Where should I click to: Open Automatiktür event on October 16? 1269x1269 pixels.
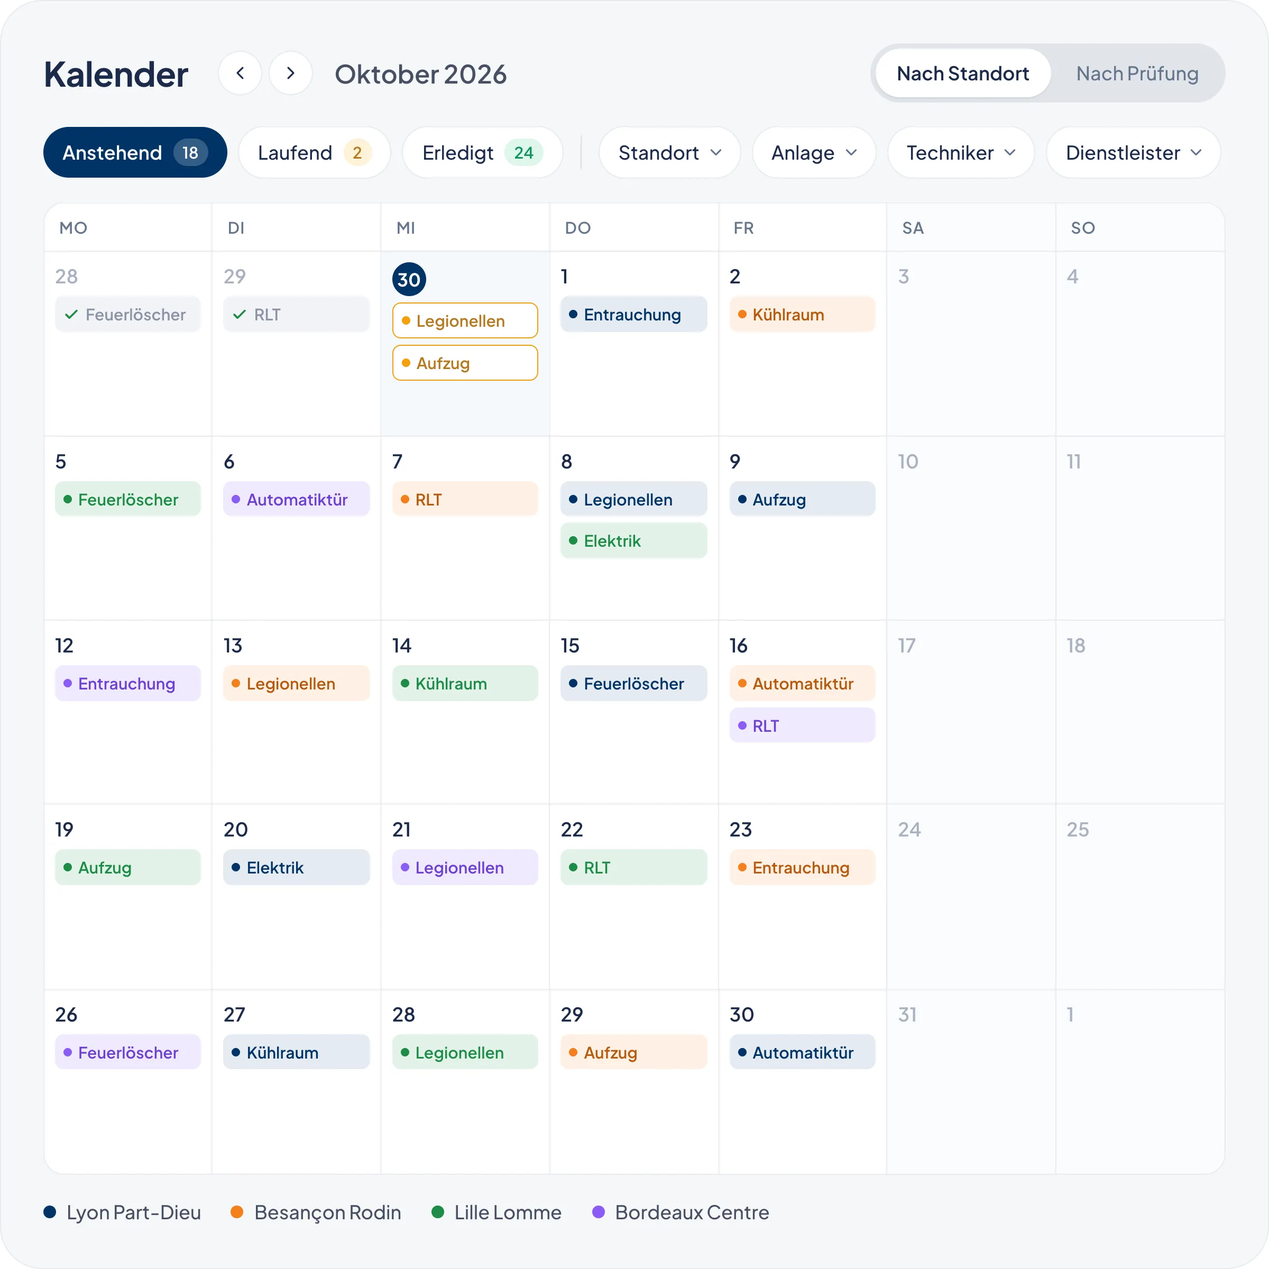pyautogui.click(x=802, y=683)
